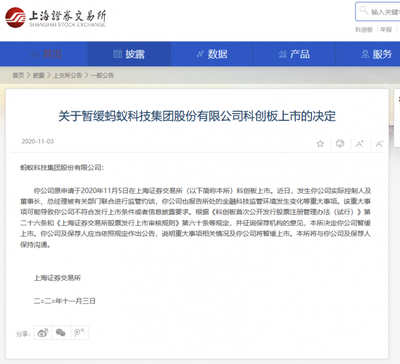Viewport: 400px width, 364px height.
Task: Click the bar chart icon beside 产品
Action: point(282,54)
